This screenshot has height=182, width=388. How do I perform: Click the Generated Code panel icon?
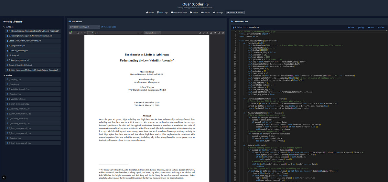click(232, 21)
